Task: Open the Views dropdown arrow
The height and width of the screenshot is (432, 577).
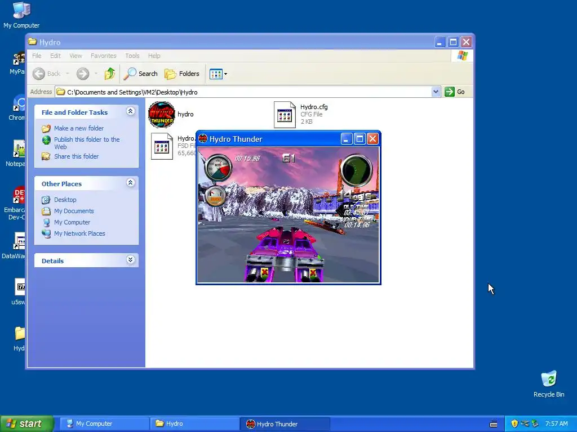Action: point(225,74)
